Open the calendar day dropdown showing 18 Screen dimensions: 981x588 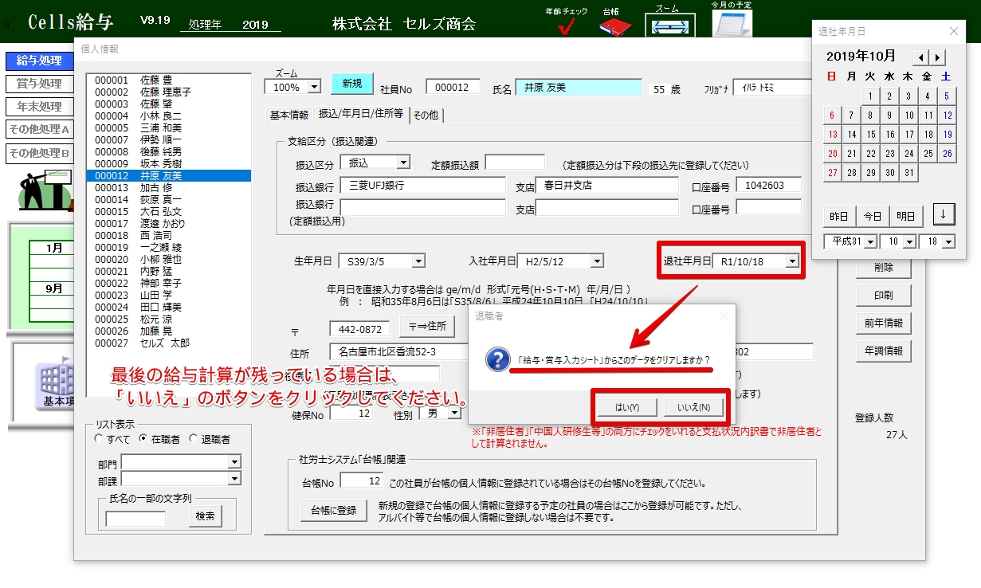948,241
